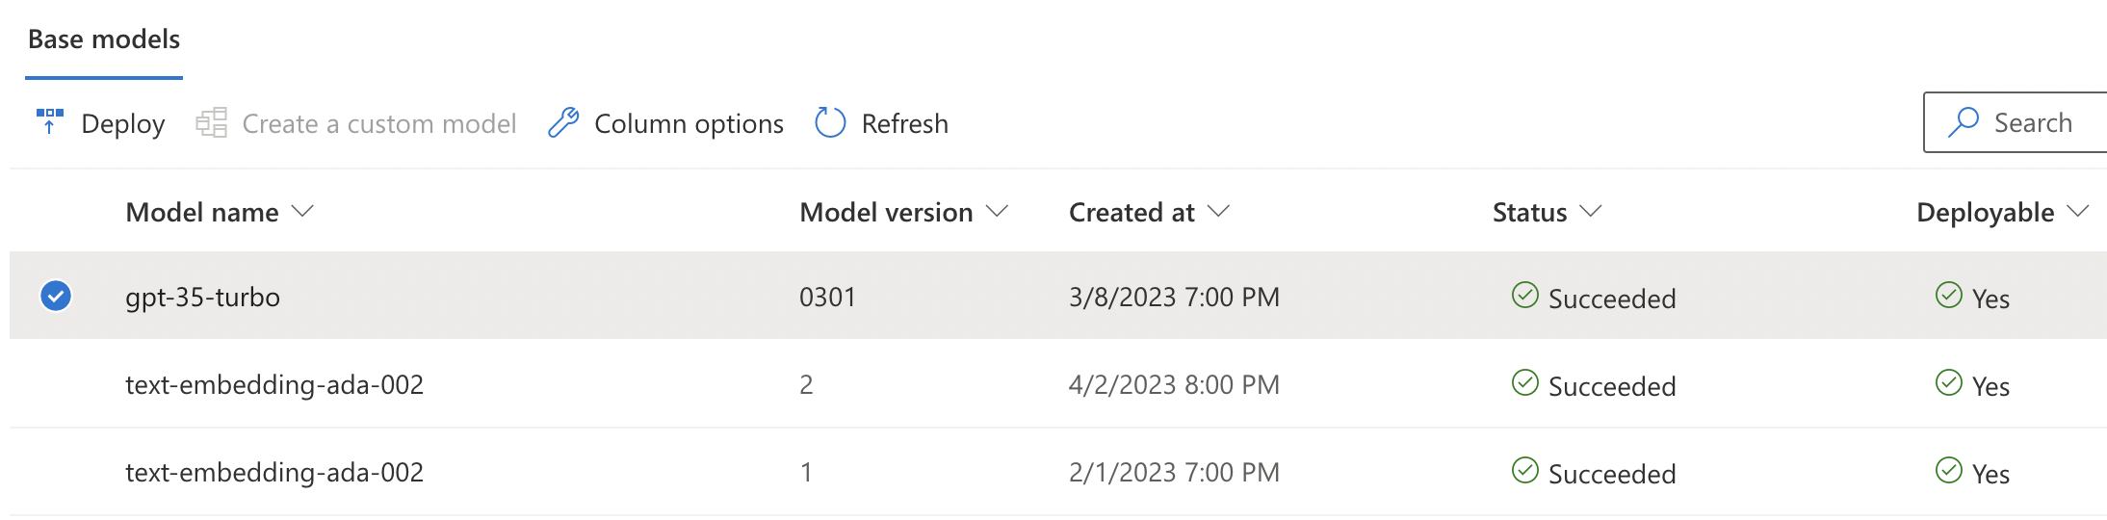Click the Column options wrench icon
Viewport: 2107px width, 520px height.
click(563, 123)
